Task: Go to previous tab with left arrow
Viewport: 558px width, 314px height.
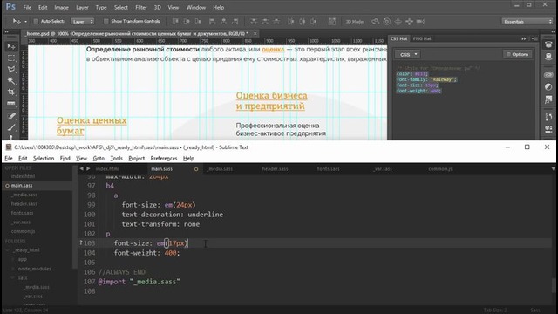Action: point(81,168)
